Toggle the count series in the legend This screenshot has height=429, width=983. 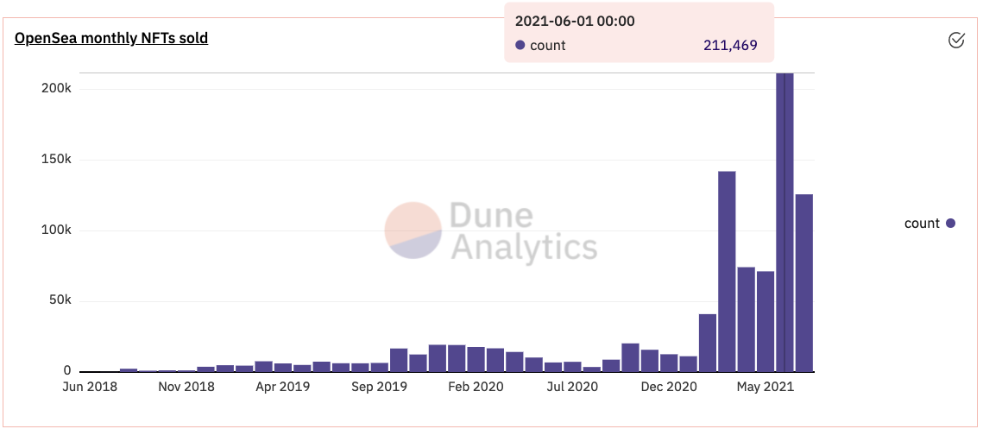(929, 224)
